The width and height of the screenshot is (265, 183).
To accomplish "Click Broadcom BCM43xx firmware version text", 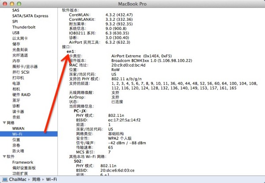I will click(151, 60).
